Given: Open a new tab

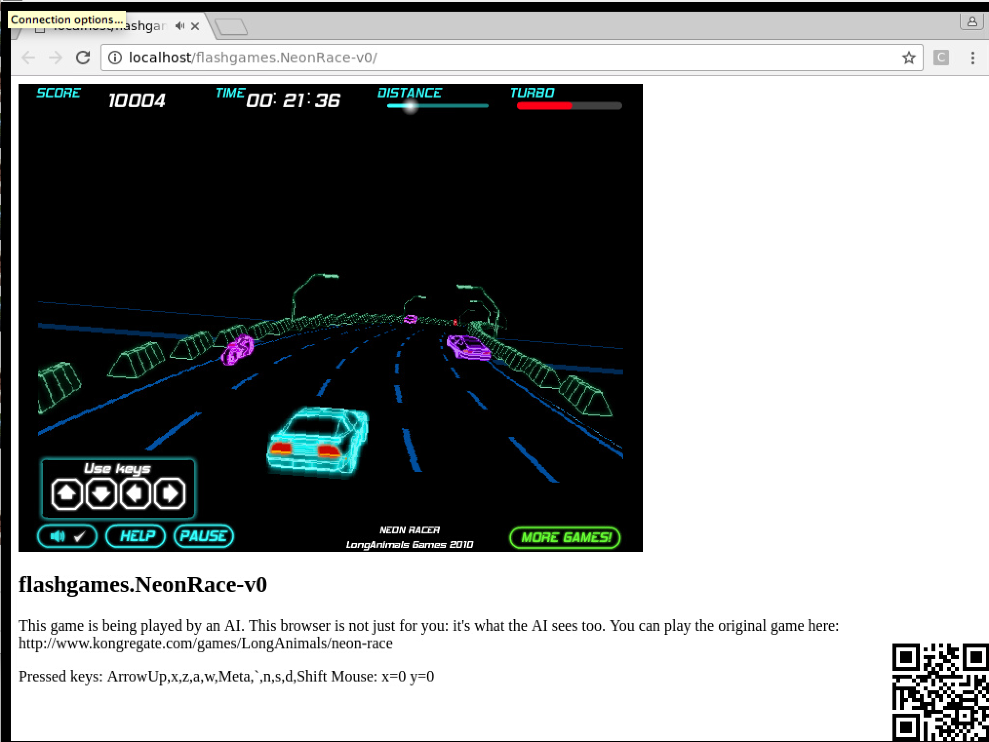Looking at the screenshot, I should coord(231,26).
